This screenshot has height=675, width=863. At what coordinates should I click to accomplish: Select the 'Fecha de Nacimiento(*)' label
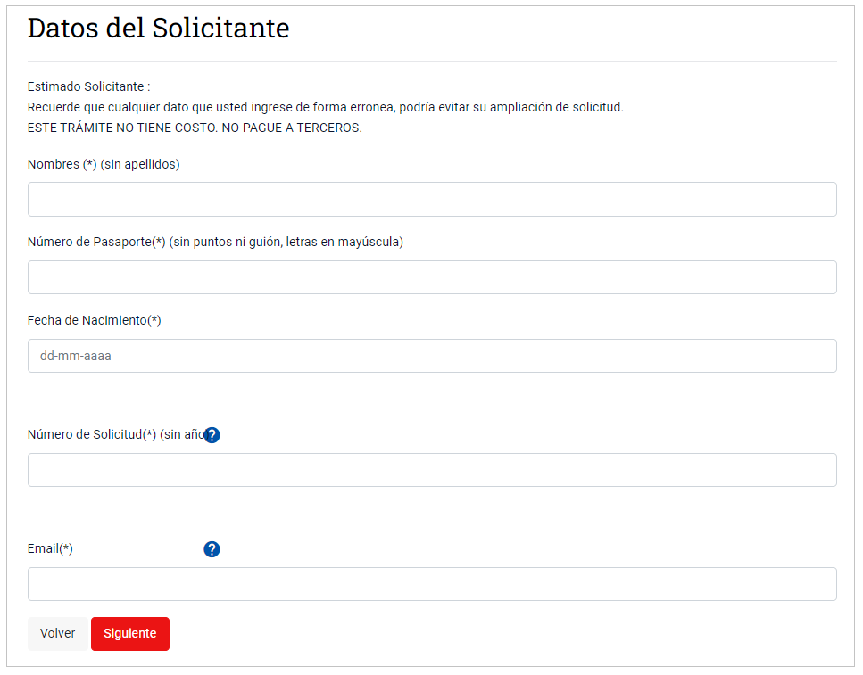(94, 320)
